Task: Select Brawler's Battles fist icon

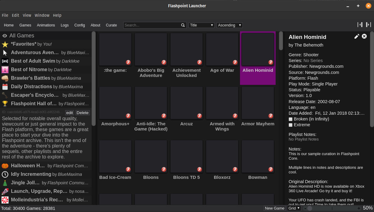Action: (5, 78)
